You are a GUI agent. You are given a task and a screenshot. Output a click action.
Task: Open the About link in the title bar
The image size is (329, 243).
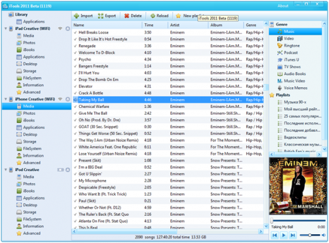tap(283, 6)
